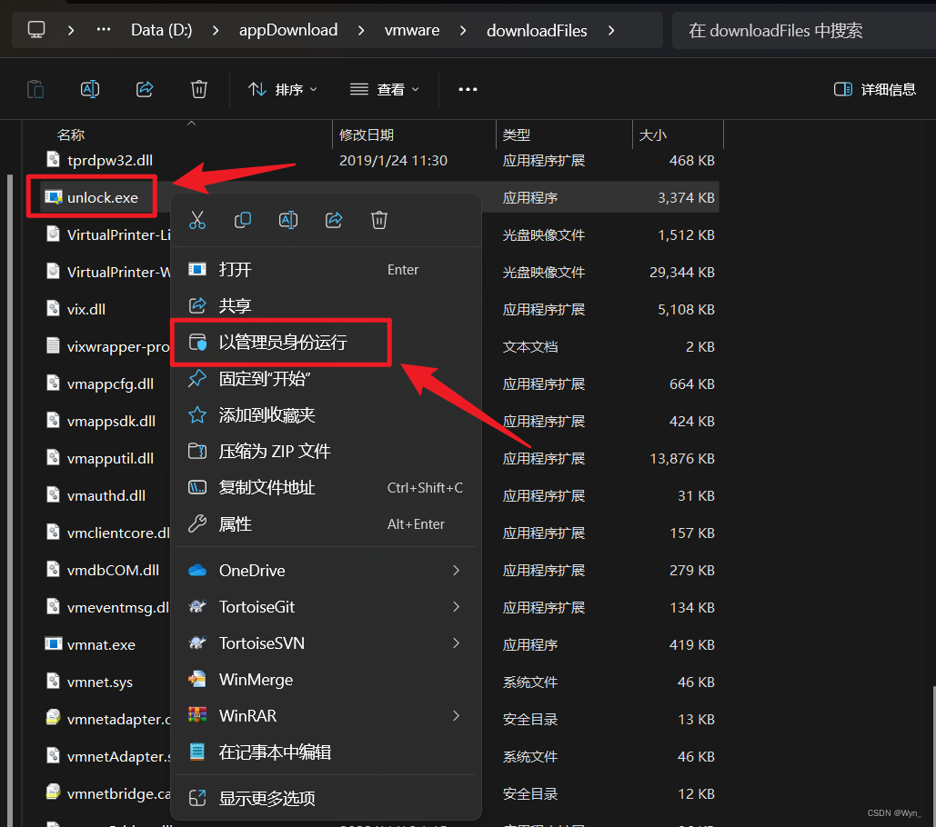The image size is (936, 827).
Task: Select the vmappsdk.dll file name
Action: (x=111, y=421)
